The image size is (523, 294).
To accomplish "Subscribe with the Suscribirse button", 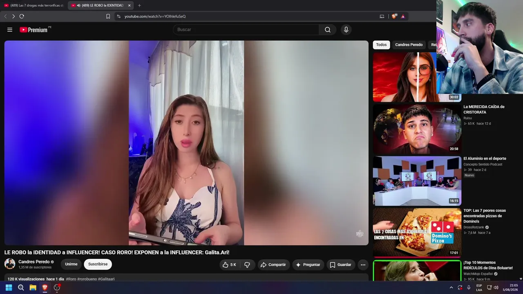I will (x=98, y=265).
